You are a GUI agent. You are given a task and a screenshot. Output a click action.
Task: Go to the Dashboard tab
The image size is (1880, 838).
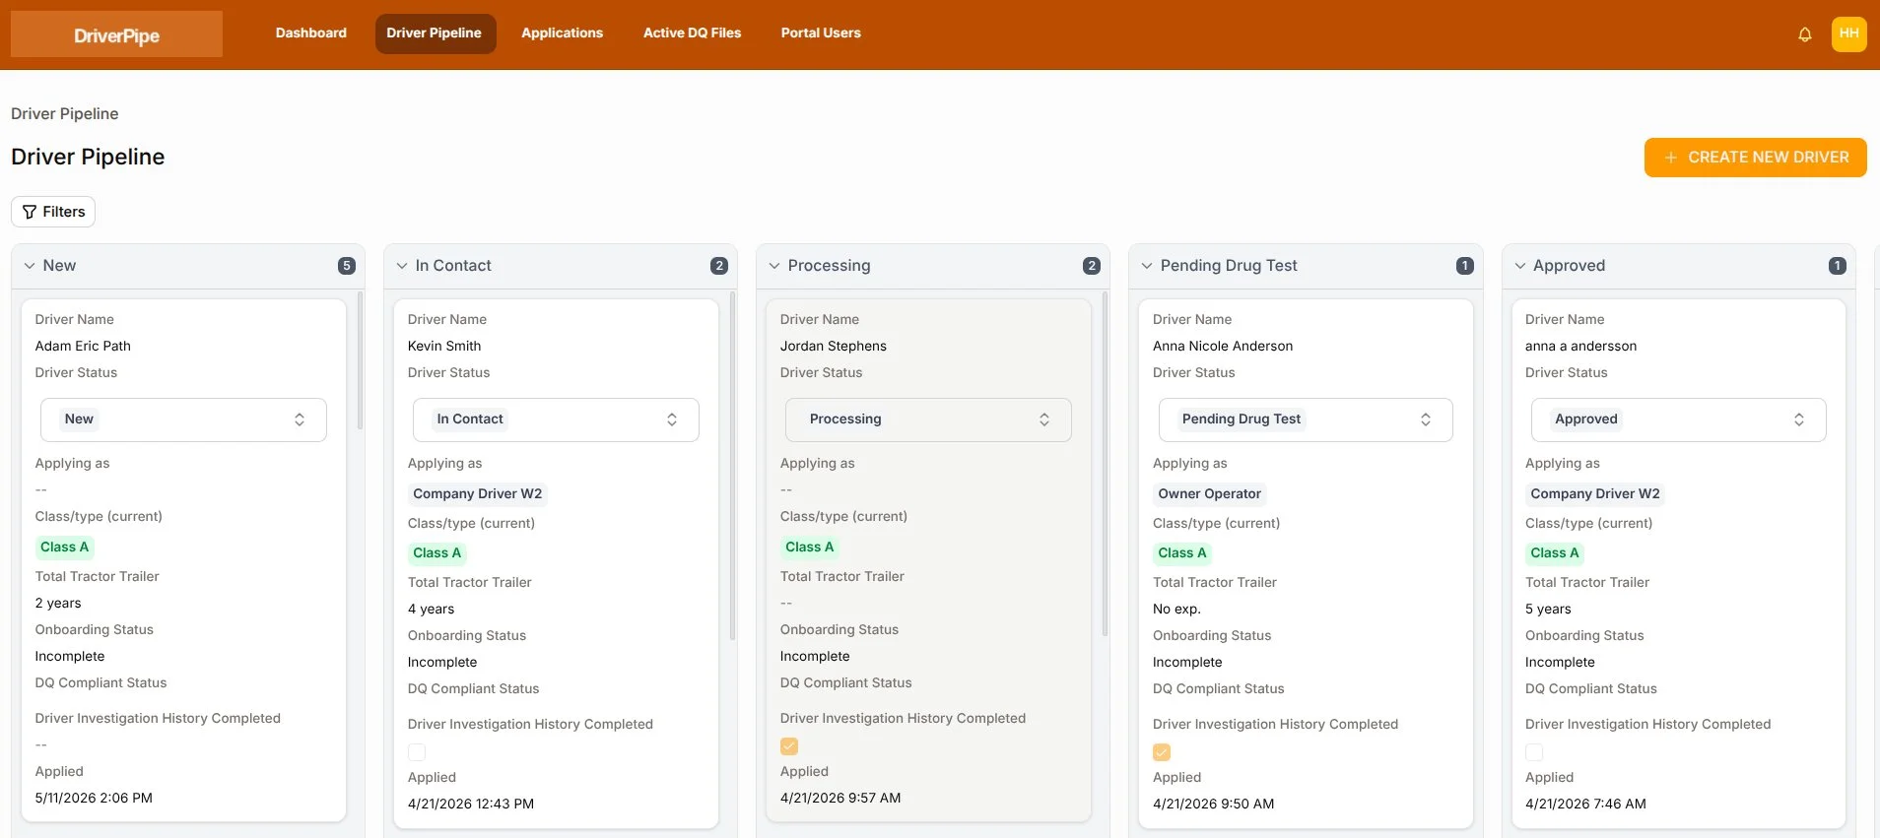click(x=311, y=33)
